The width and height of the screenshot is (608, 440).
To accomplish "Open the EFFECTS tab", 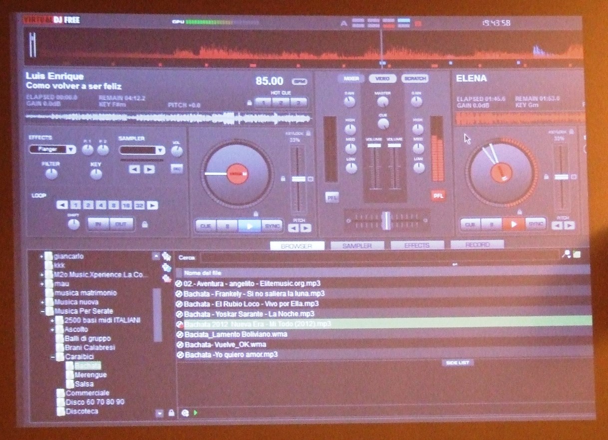I will (x=417, y=245).
